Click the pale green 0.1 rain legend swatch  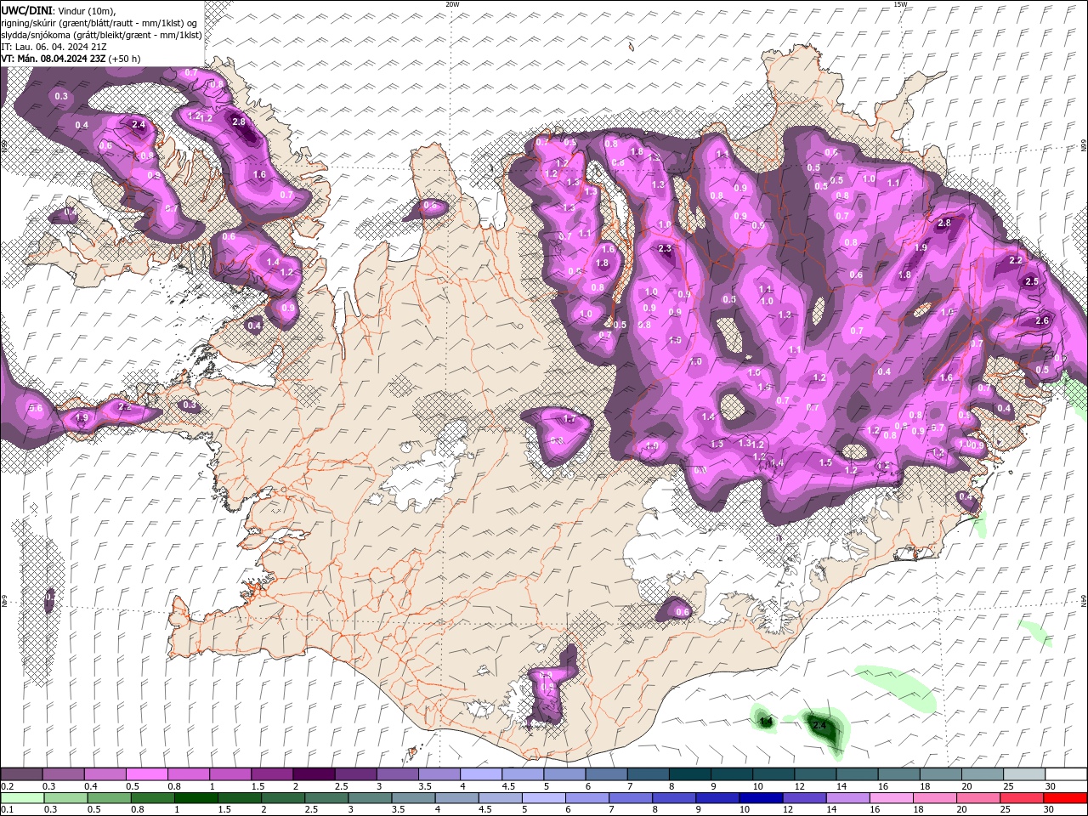22,798
